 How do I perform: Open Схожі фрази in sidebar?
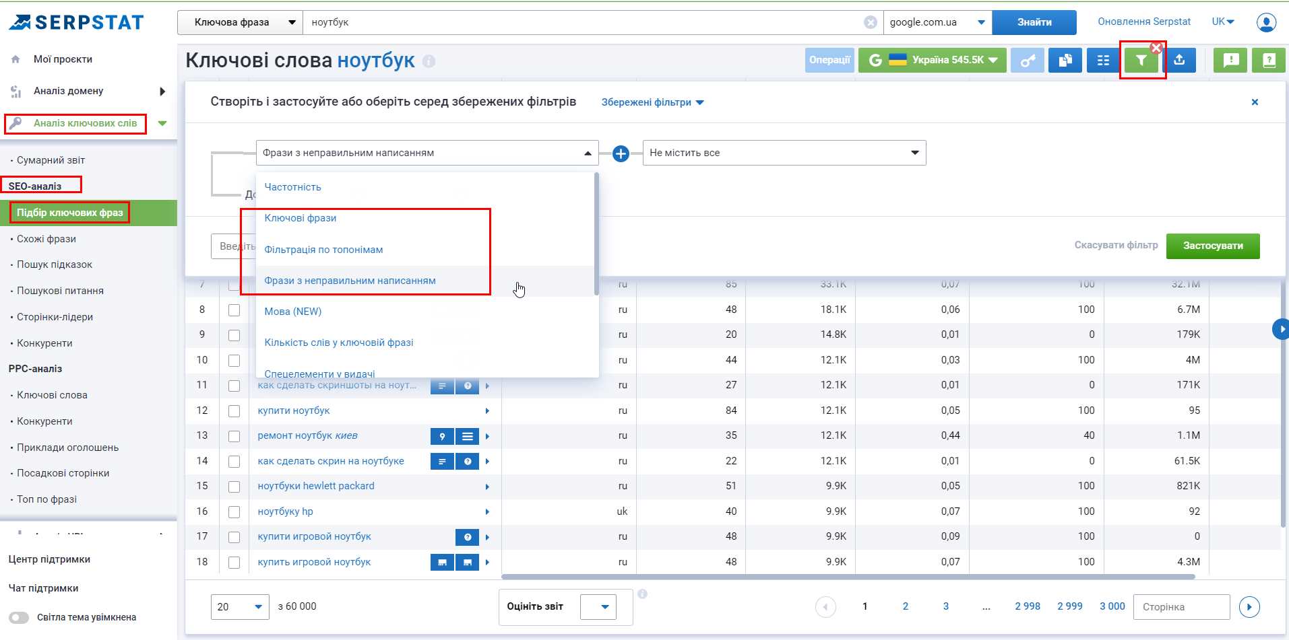(x=46, y=239)
